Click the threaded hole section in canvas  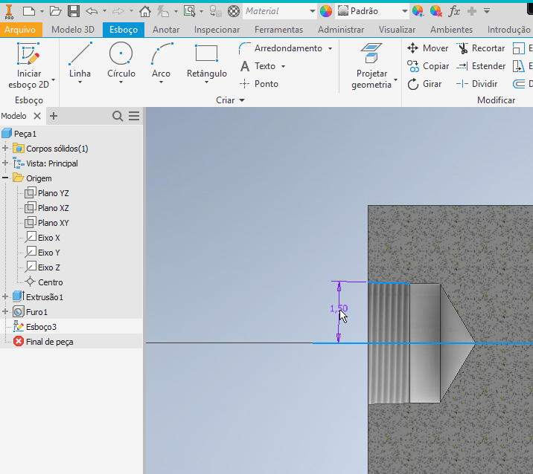(x=389, y=342)
